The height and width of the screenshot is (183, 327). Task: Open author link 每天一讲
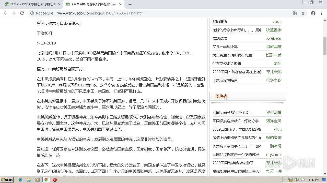274,171
